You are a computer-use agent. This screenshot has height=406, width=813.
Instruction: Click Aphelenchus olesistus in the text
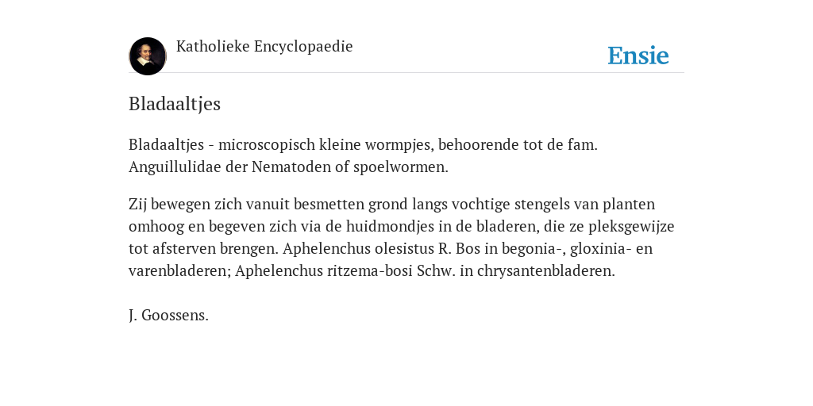click(x=358, y=249)
